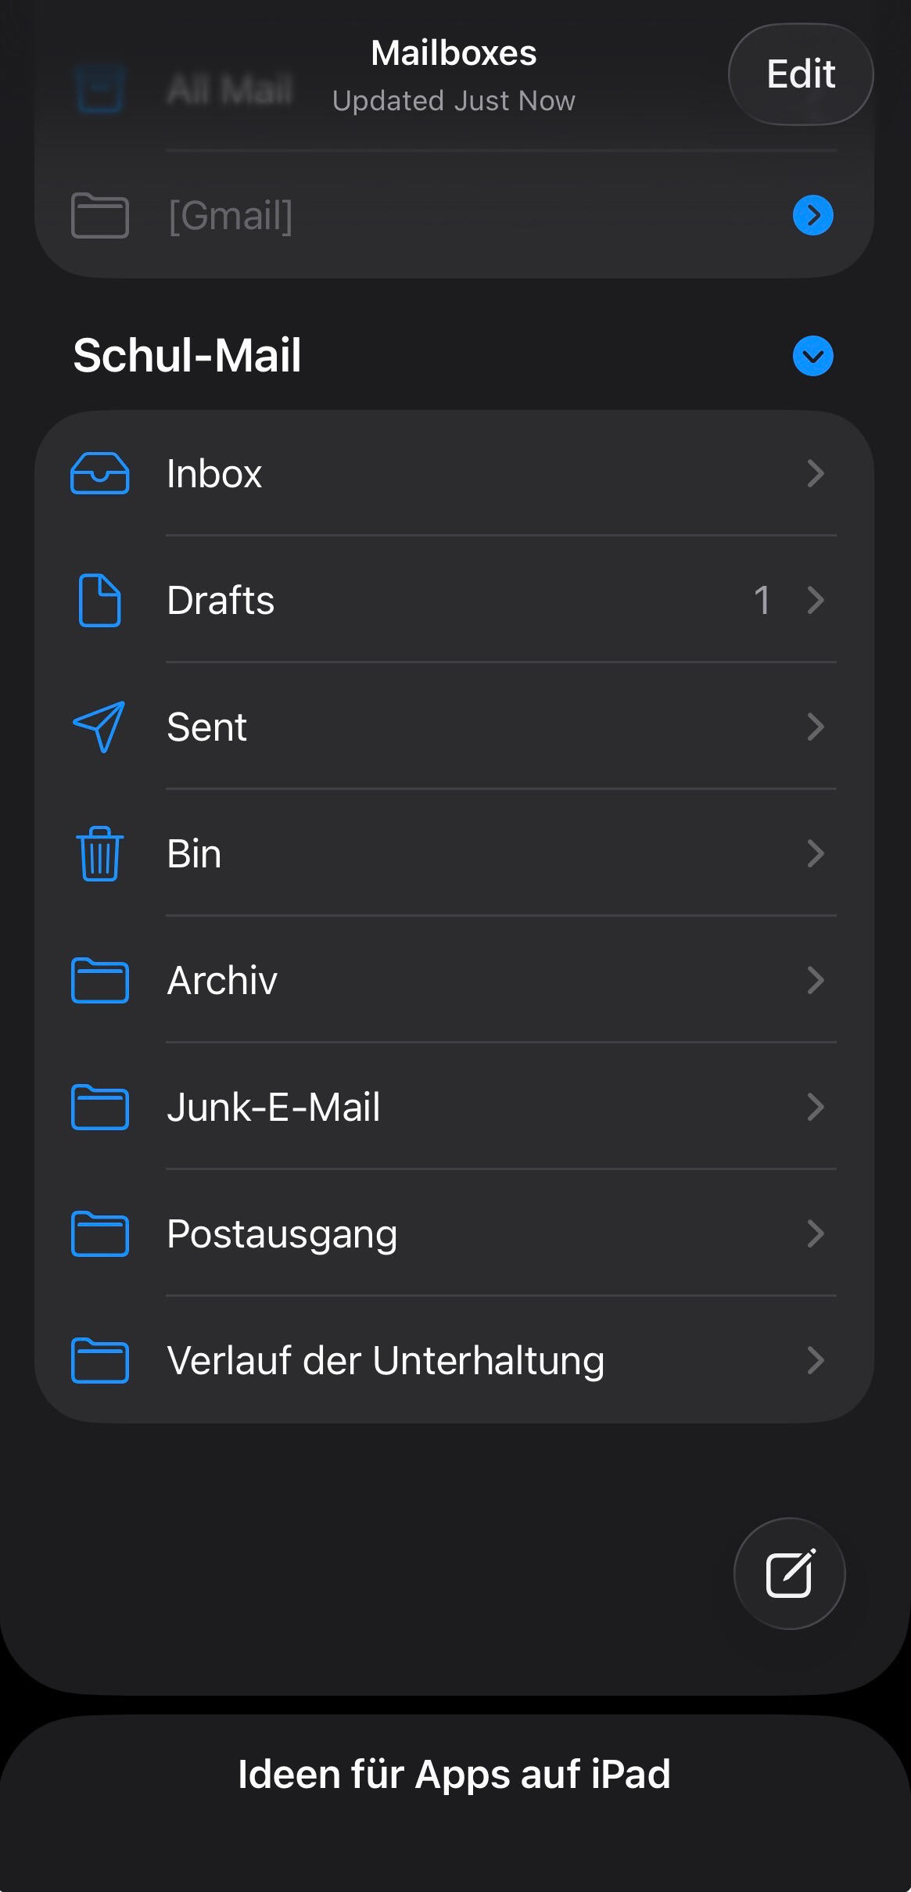Open the Sent mailbox label

tap(206, 727)
